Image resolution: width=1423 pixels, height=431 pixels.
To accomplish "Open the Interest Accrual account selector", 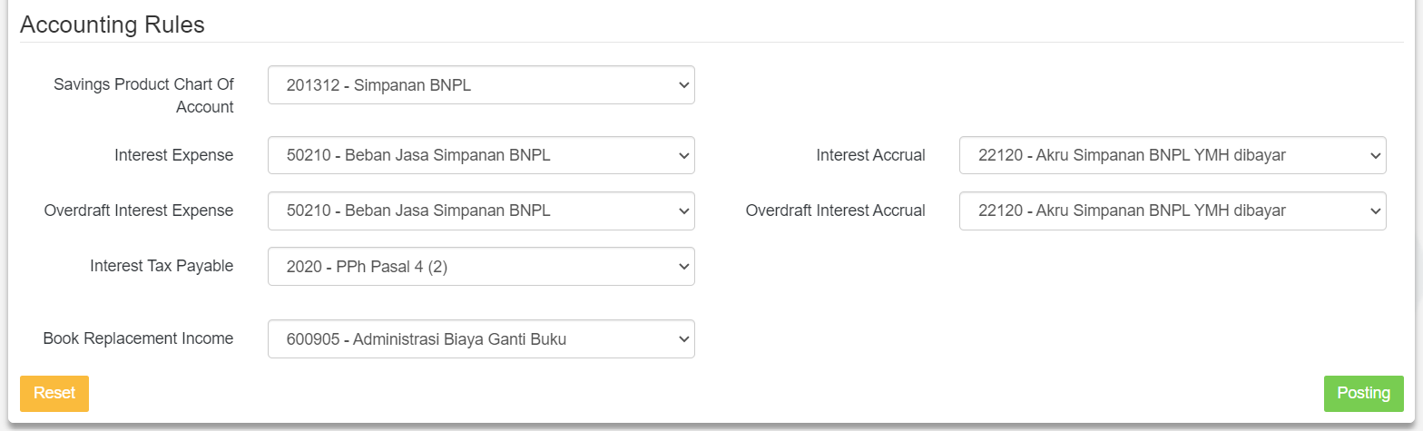I will click(x=1172, y=156).
